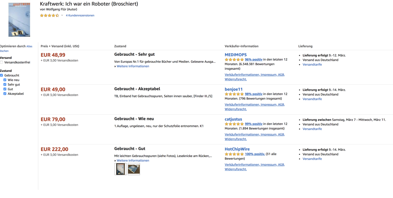The height and width of the screenshot is (198, 393).
Task: Enable the Versandkostenfrei checkbox
Action: coord(2,62)
